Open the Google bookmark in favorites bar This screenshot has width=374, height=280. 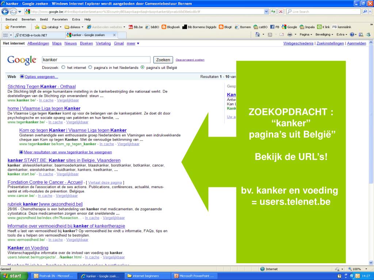(289, 27)
